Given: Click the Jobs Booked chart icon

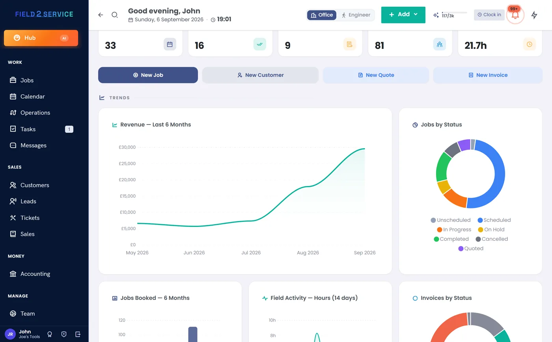Looking at the screenshot, I should pos(115,298).
